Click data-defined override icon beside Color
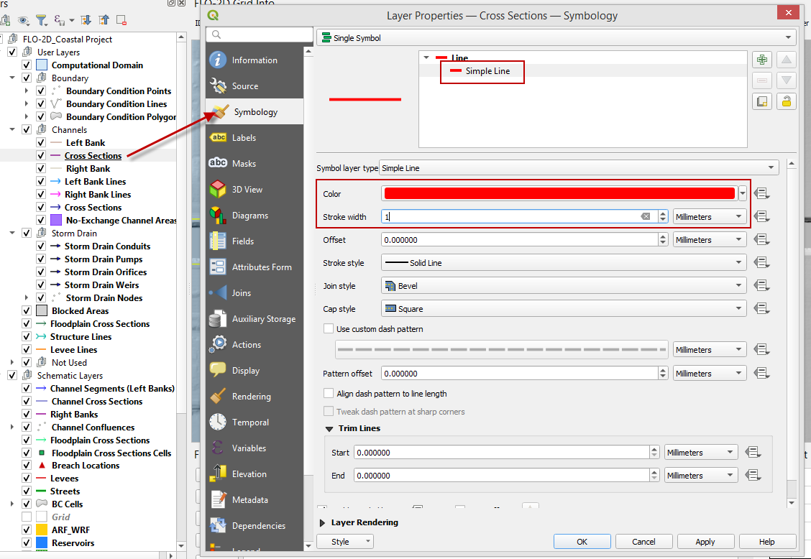 pyautogui.click(x=763, y=193)
